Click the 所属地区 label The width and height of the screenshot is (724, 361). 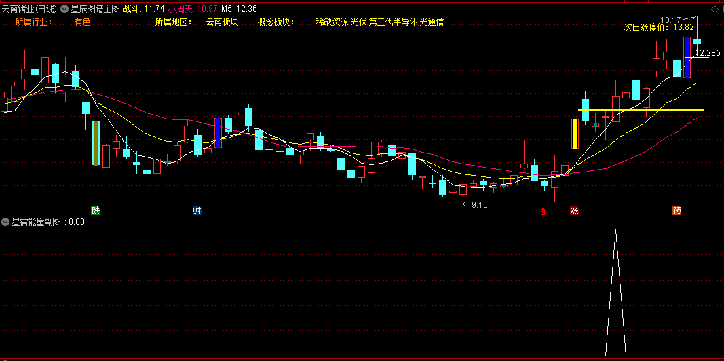tap(174, 22)
